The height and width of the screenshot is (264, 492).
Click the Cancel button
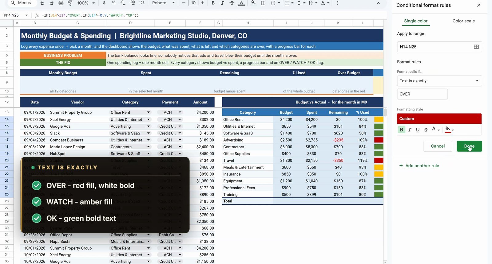(438, 146)
